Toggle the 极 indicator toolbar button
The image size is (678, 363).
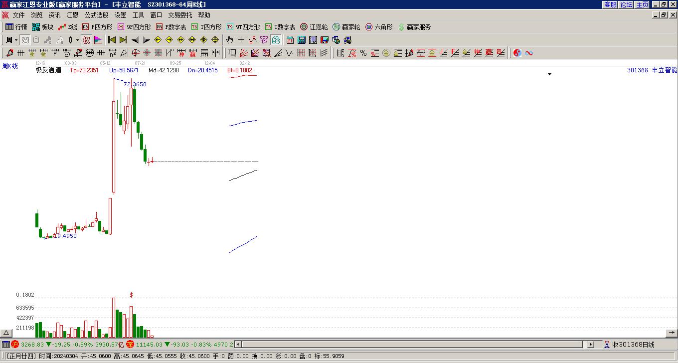click(86, 40)
